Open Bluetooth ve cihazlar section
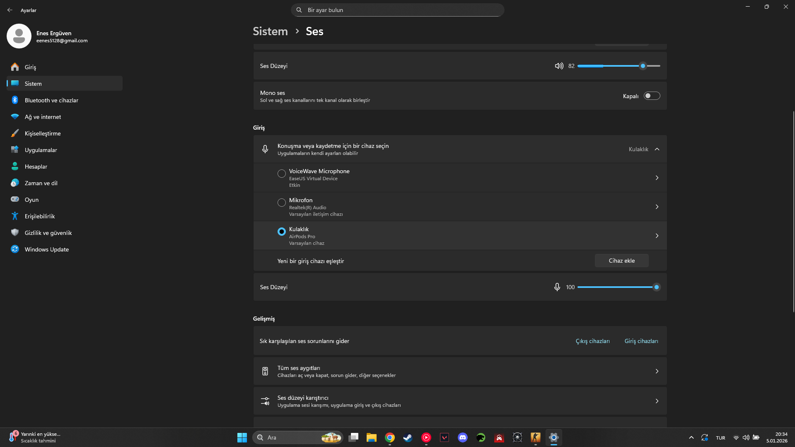This screenshot has height=447, width=795. click(x=51, y=100)
